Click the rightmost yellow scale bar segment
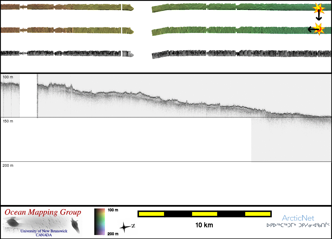The image size is (332, 239). click(257, 214)
